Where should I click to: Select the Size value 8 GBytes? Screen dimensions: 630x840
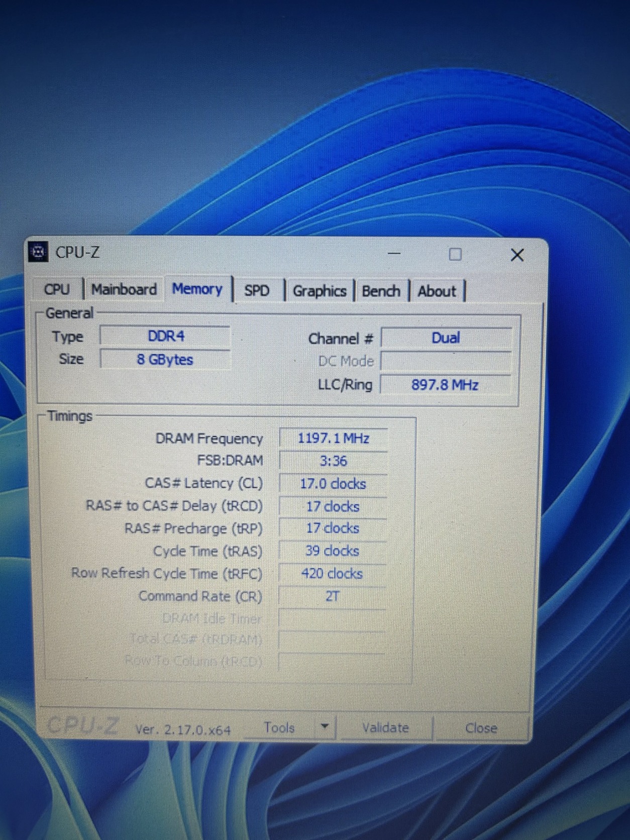click(165, 359)
